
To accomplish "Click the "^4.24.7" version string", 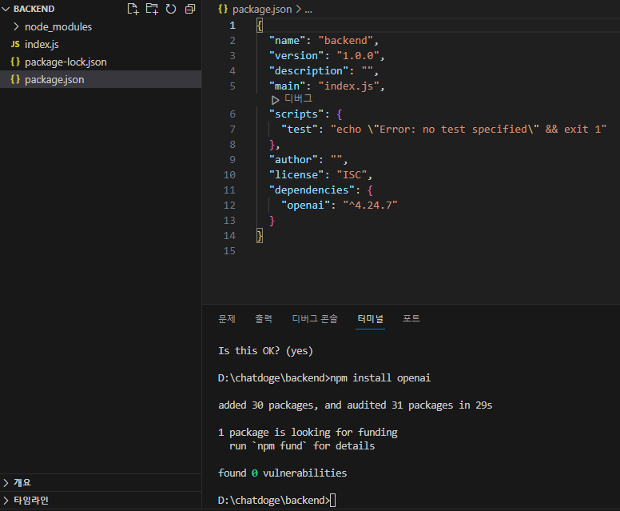I will tap(370, 205).
